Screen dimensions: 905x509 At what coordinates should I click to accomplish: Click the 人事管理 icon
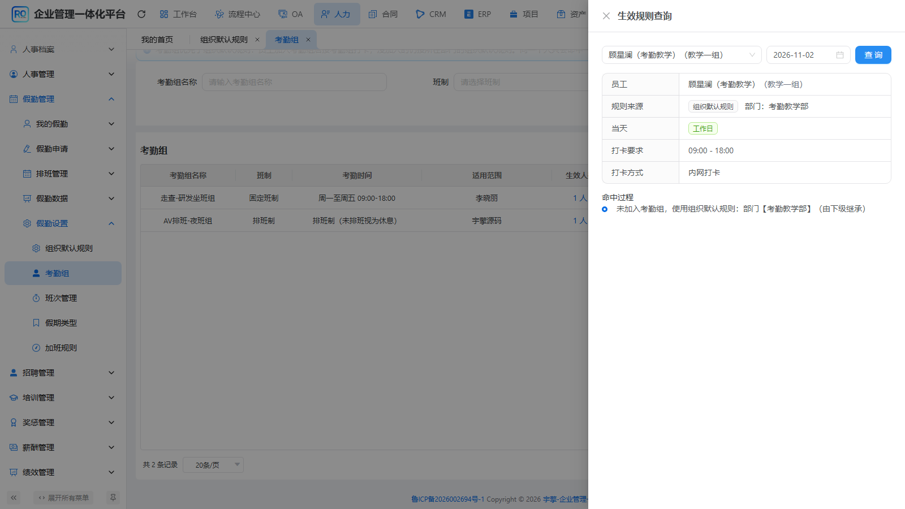pos(14,74)
